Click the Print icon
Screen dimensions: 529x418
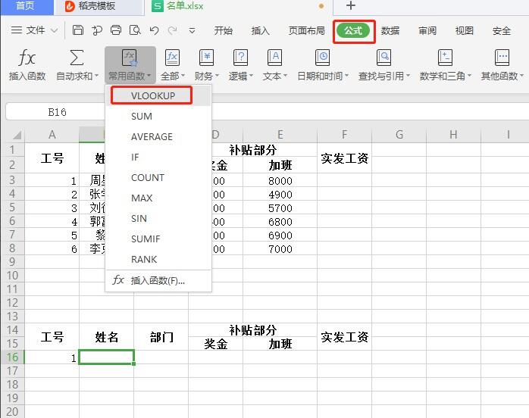[x=116, y=30]
